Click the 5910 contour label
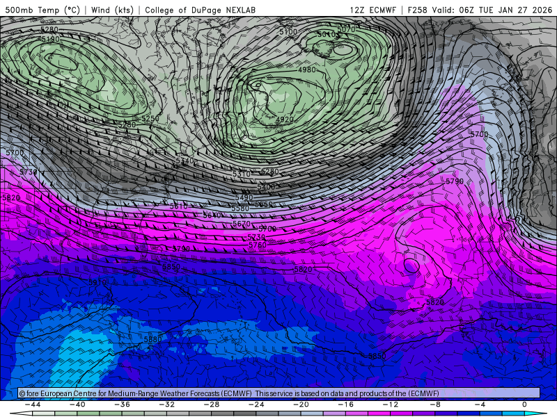557x417 pixels. coord(97,283)
